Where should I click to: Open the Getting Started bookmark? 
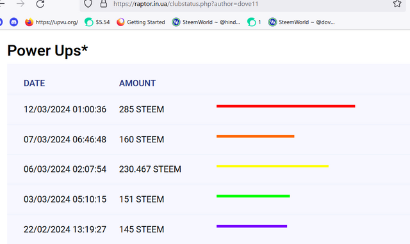(141, 22)
